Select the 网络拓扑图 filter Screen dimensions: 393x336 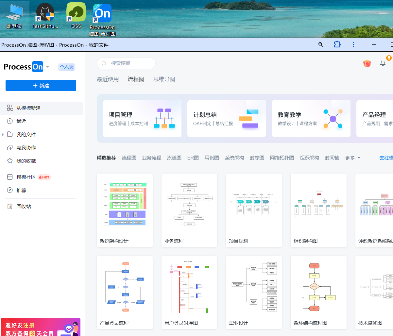point(282,158)
